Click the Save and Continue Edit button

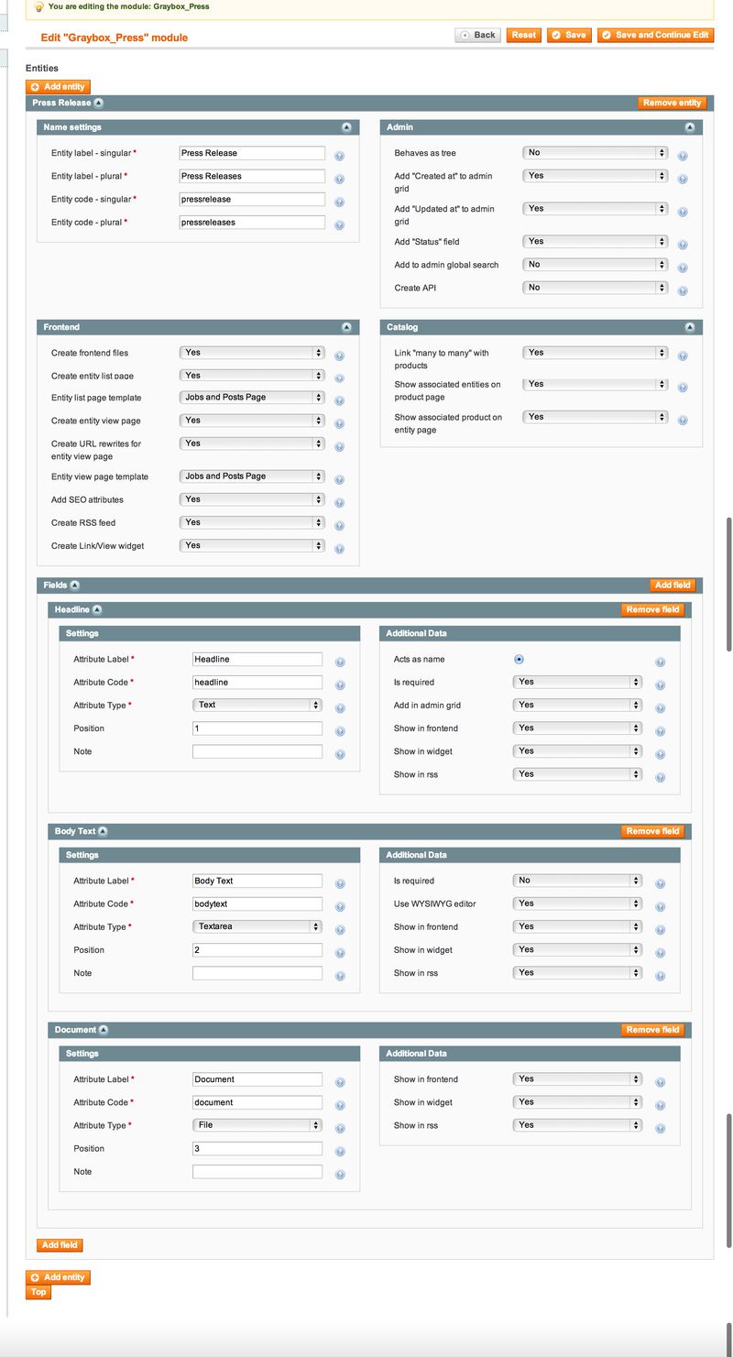tap(655, 35)
